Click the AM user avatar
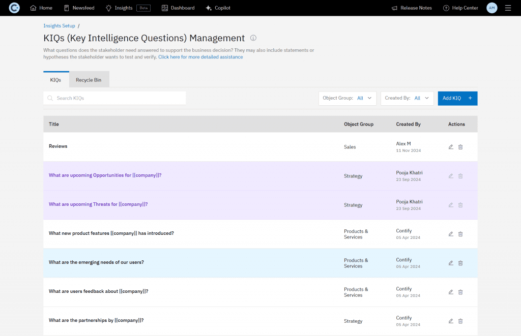Screen dimensions: 521x336 (491, 8)
